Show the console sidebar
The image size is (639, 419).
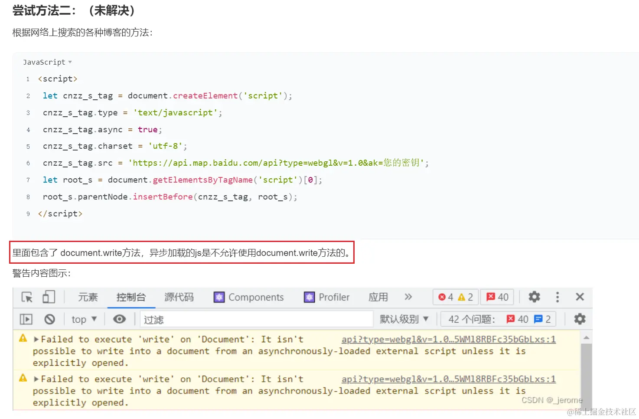click(x=26, y=320)
